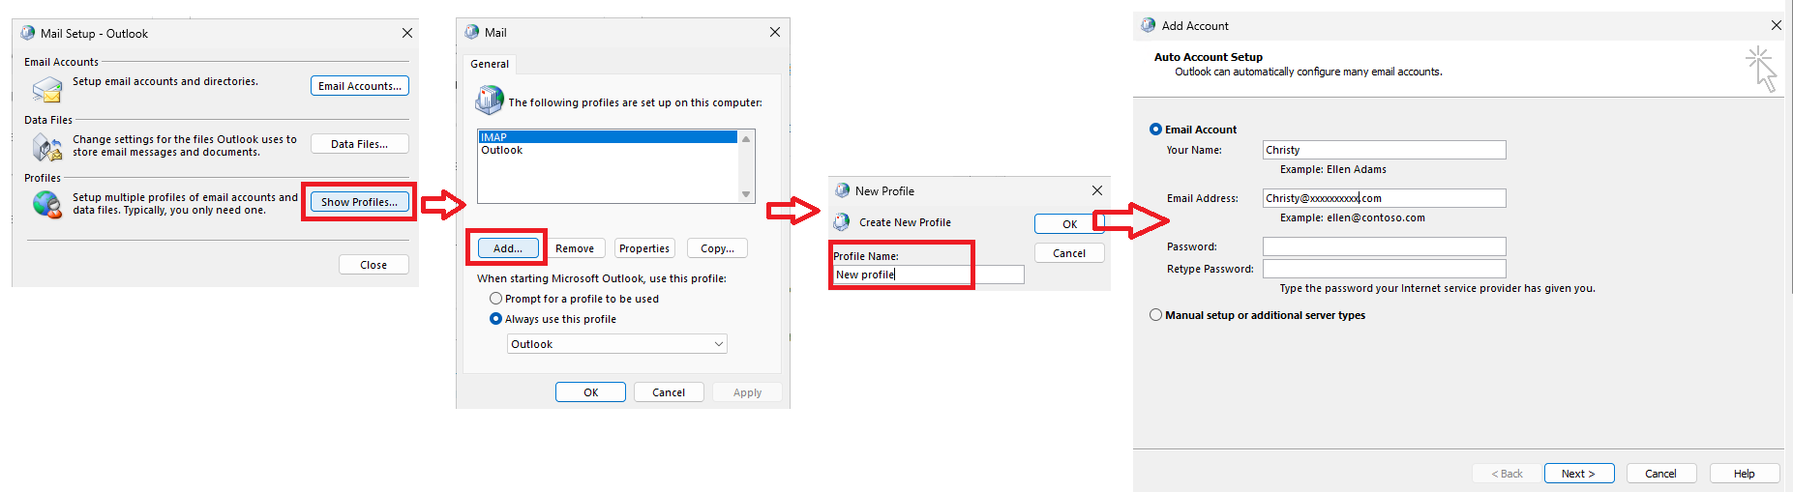Viewport: 1793px width, 492px height.
Task: Click OK in New Profile dialog
Action: pyautogui.click(x=1069, y=224)
